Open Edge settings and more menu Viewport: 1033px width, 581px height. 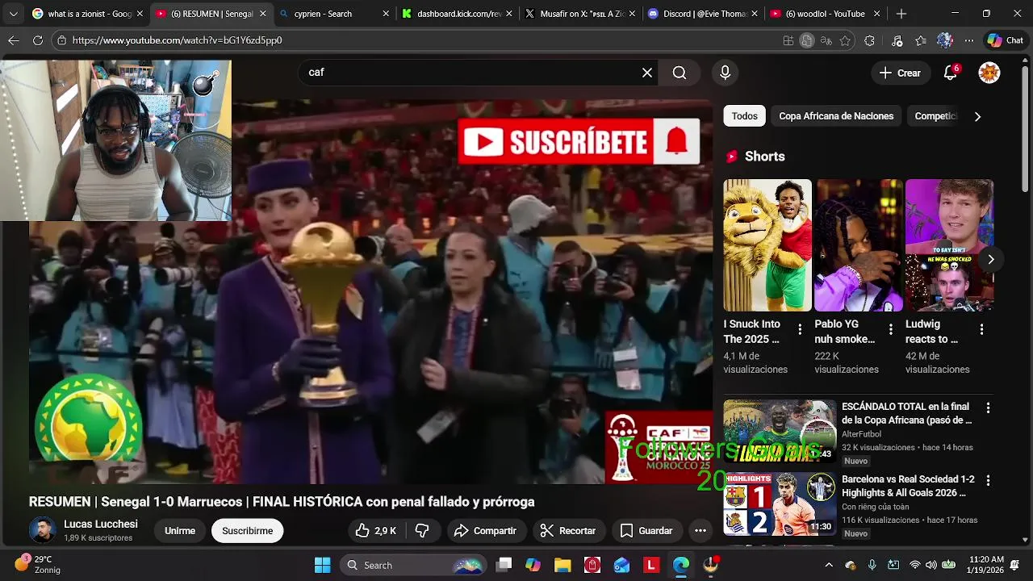(968, 40)
